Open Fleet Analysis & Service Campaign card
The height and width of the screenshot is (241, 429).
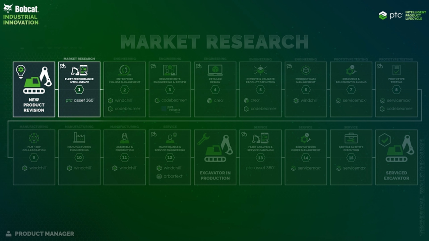coord(260,157)
